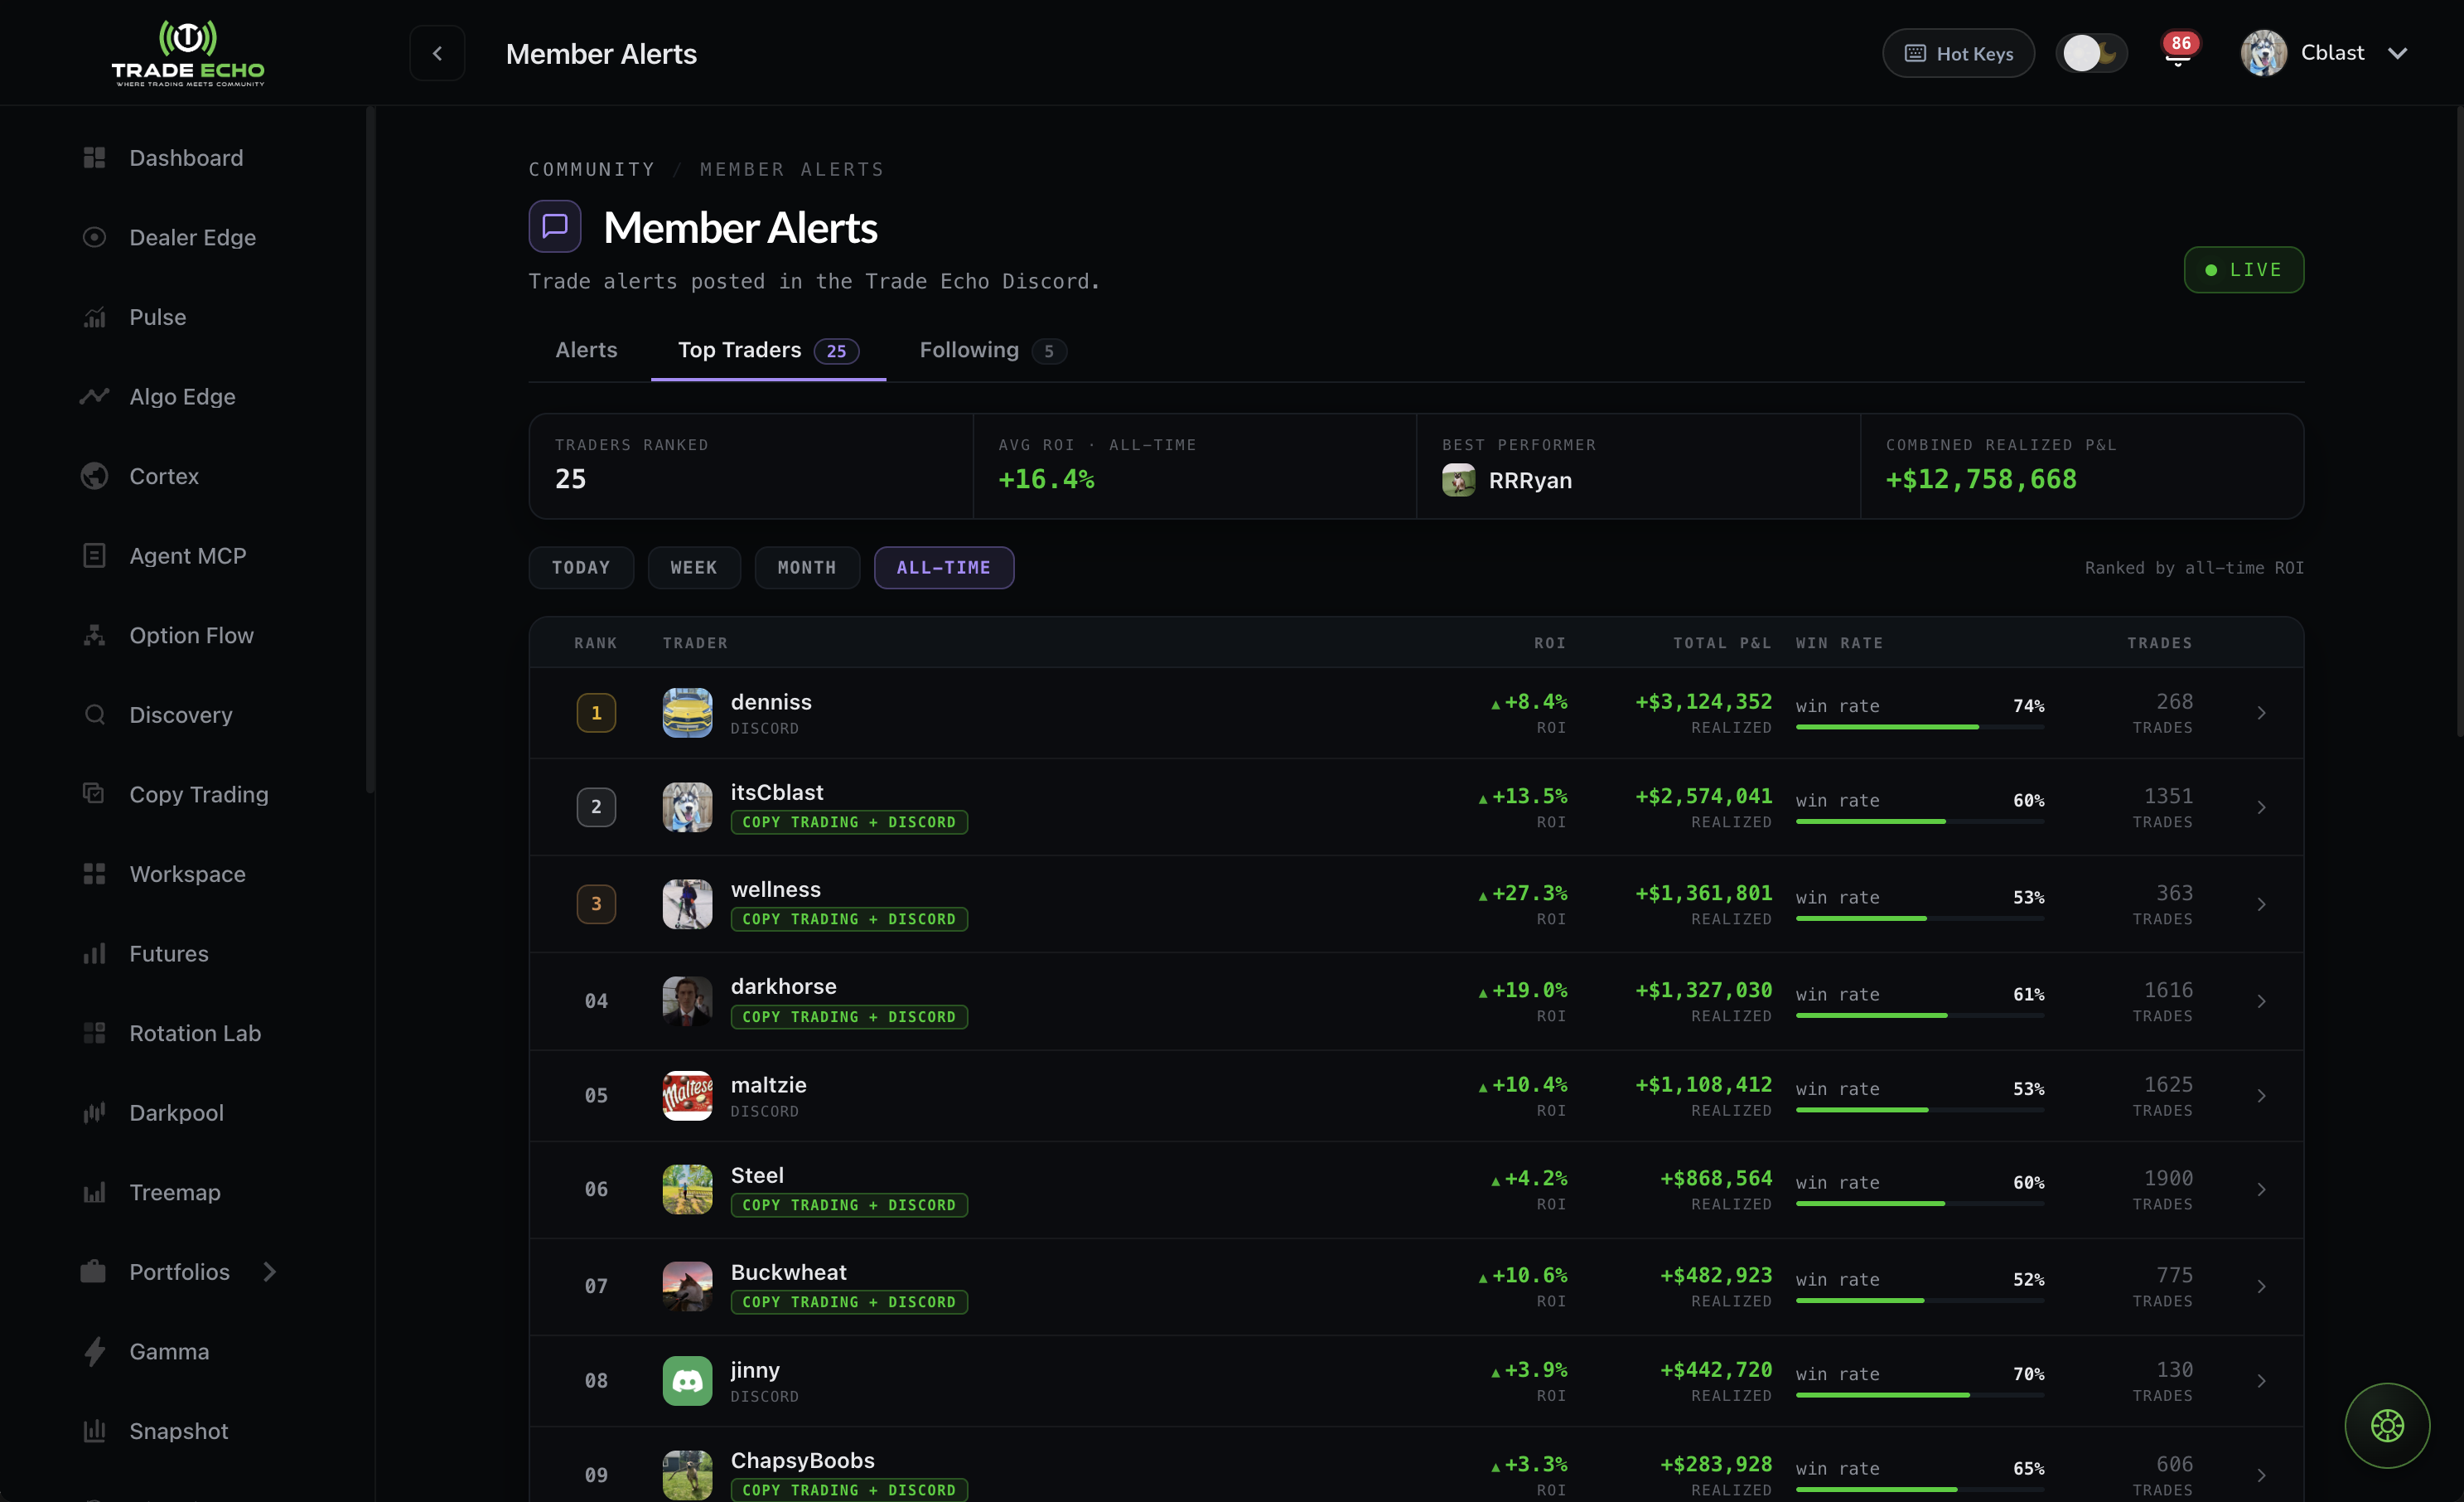Open wellness row chevron arrow

tap(2261, 904)
